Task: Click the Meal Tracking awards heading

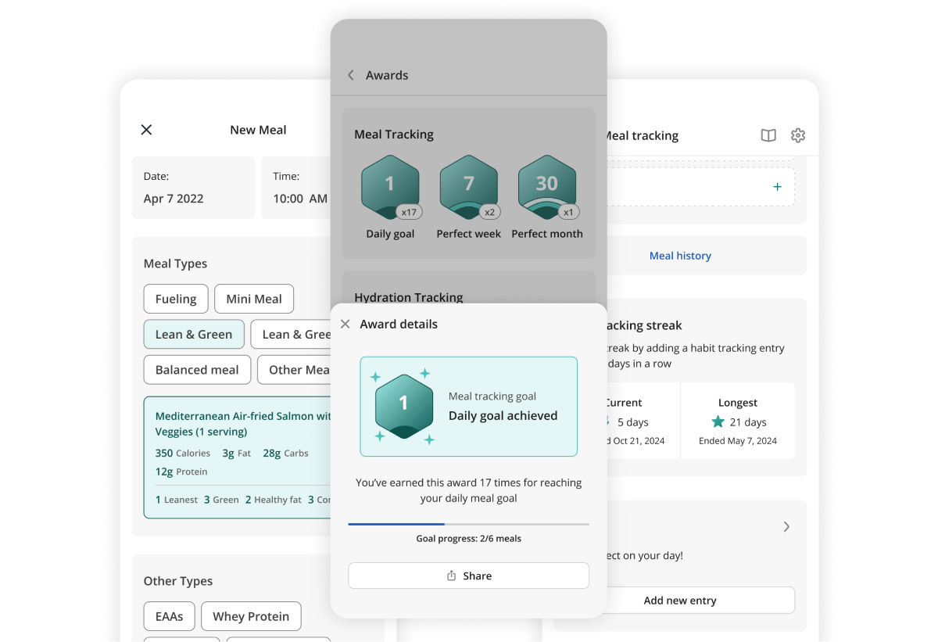Action: click(394, 134)
